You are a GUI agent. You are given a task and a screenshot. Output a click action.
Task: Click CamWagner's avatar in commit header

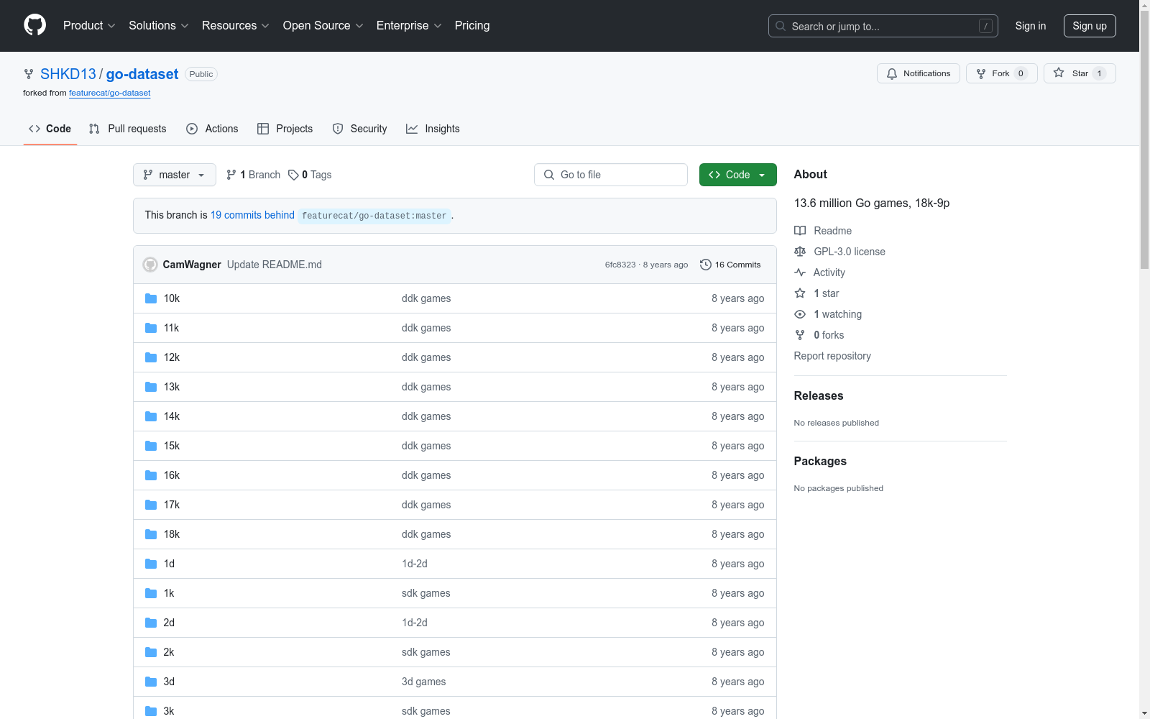pos(150,265)
